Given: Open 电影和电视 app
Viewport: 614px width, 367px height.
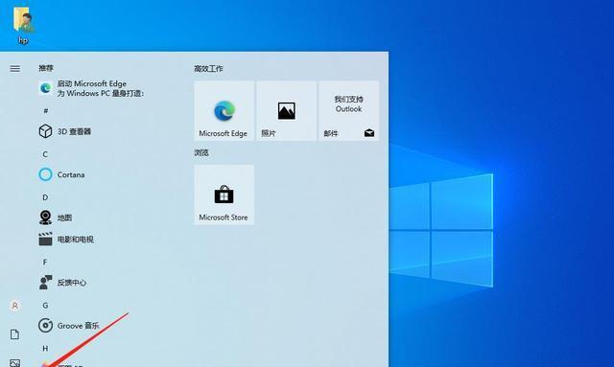Looking at the screenshot, I should pyautogui.click(x=66, y=239).
